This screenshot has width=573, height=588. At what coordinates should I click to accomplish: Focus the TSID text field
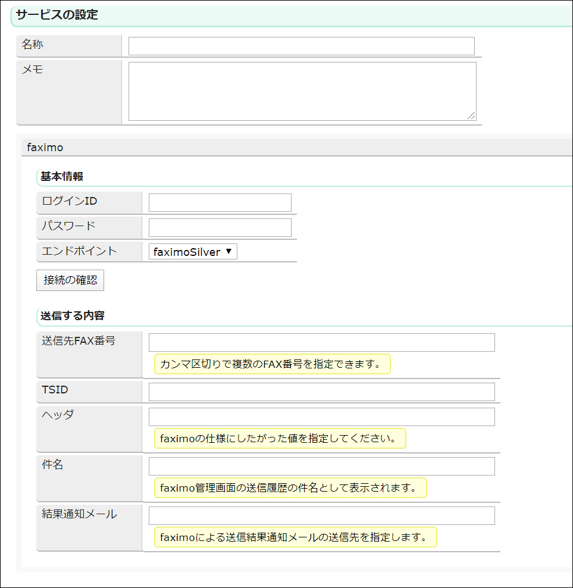click(321, 392)
